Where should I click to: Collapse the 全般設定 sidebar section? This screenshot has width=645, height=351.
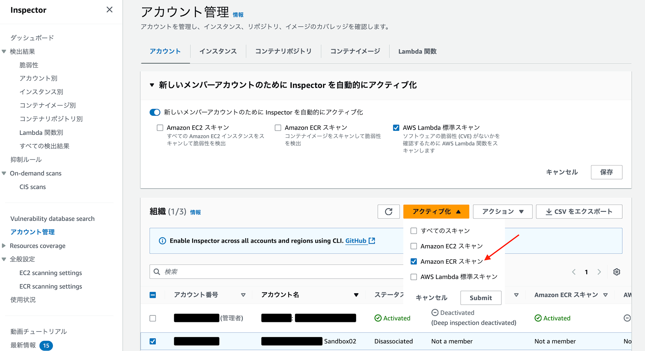(x=4, y=259)
